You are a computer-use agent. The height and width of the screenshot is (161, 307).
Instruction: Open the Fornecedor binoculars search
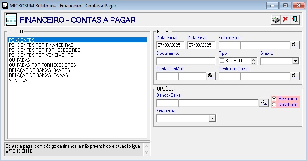click(x=295, y=45)
